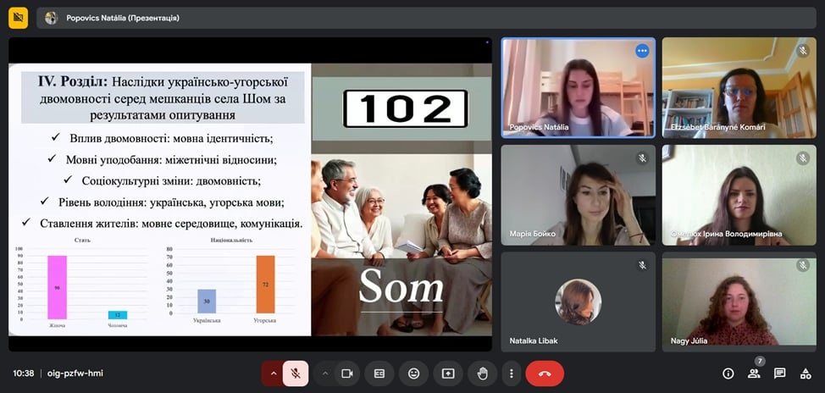Open the Activities panel
The height and width of the screenshot is (393, 825).
[x=805, y=374]
